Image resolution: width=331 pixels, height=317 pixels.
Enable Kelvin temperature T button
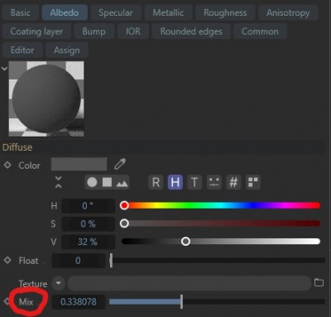[194, 182]
